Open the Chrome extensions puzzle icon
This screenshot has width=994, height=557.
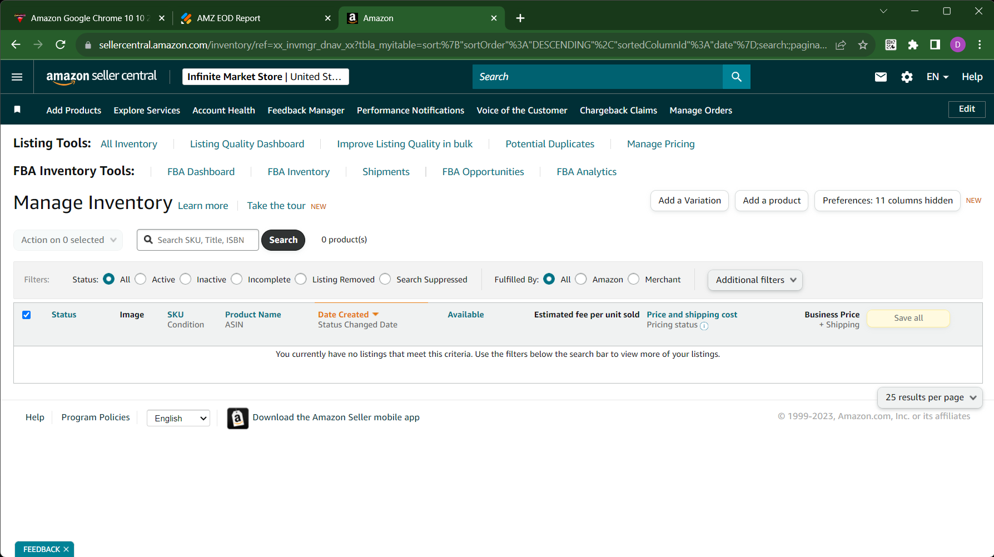(913, 44)
